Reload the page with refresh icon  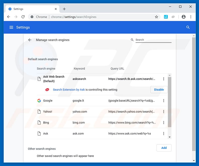coord(23,17)
